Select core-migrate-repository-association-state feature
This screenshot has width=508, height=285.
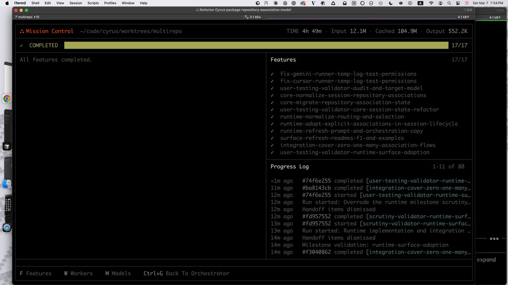345,103
